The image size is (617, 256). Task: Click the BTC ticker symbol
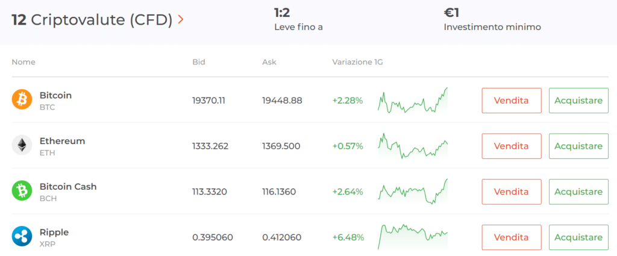[47, 107]
